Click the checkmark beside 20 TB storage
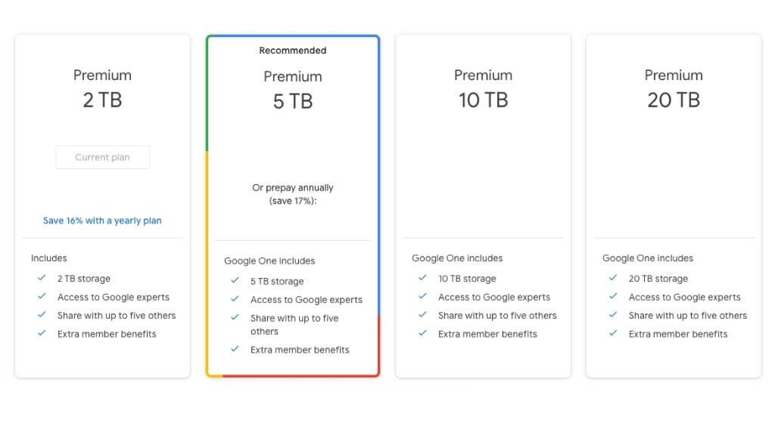 (x=613, y=278)
